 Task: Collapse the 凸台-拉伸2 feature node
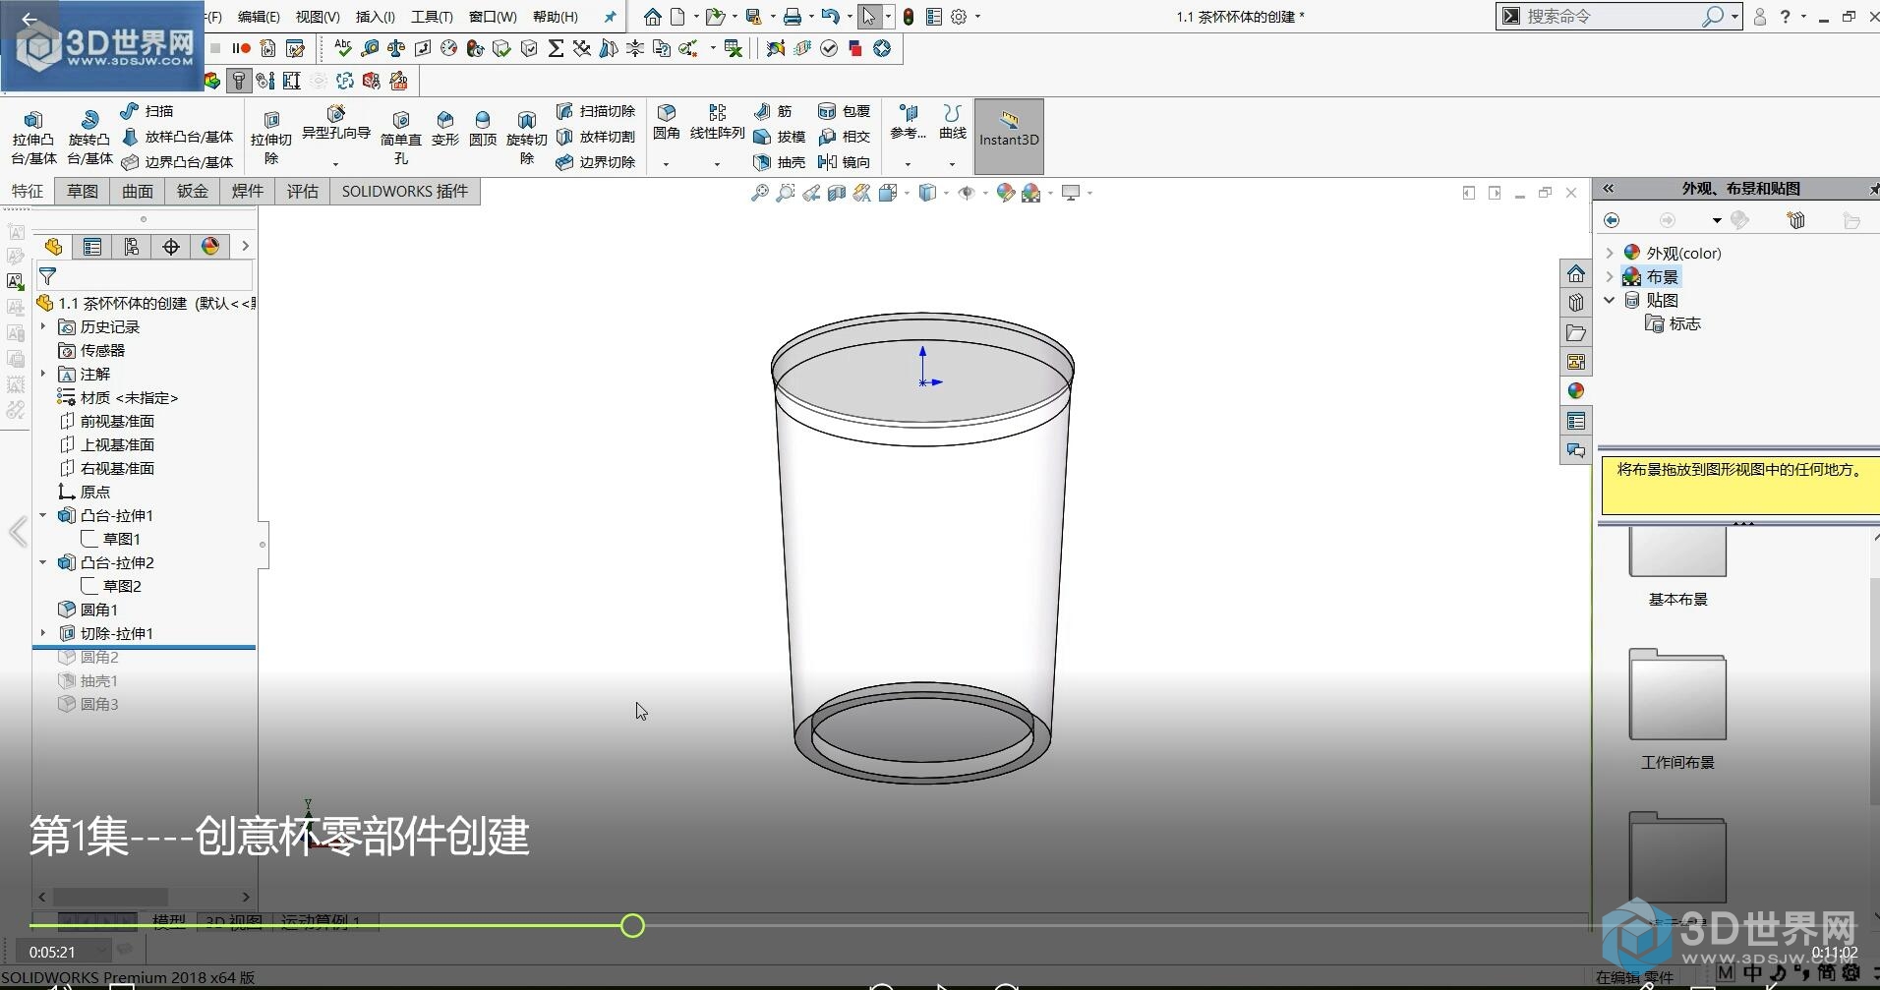pyautogui.click(x=43, y=562)
